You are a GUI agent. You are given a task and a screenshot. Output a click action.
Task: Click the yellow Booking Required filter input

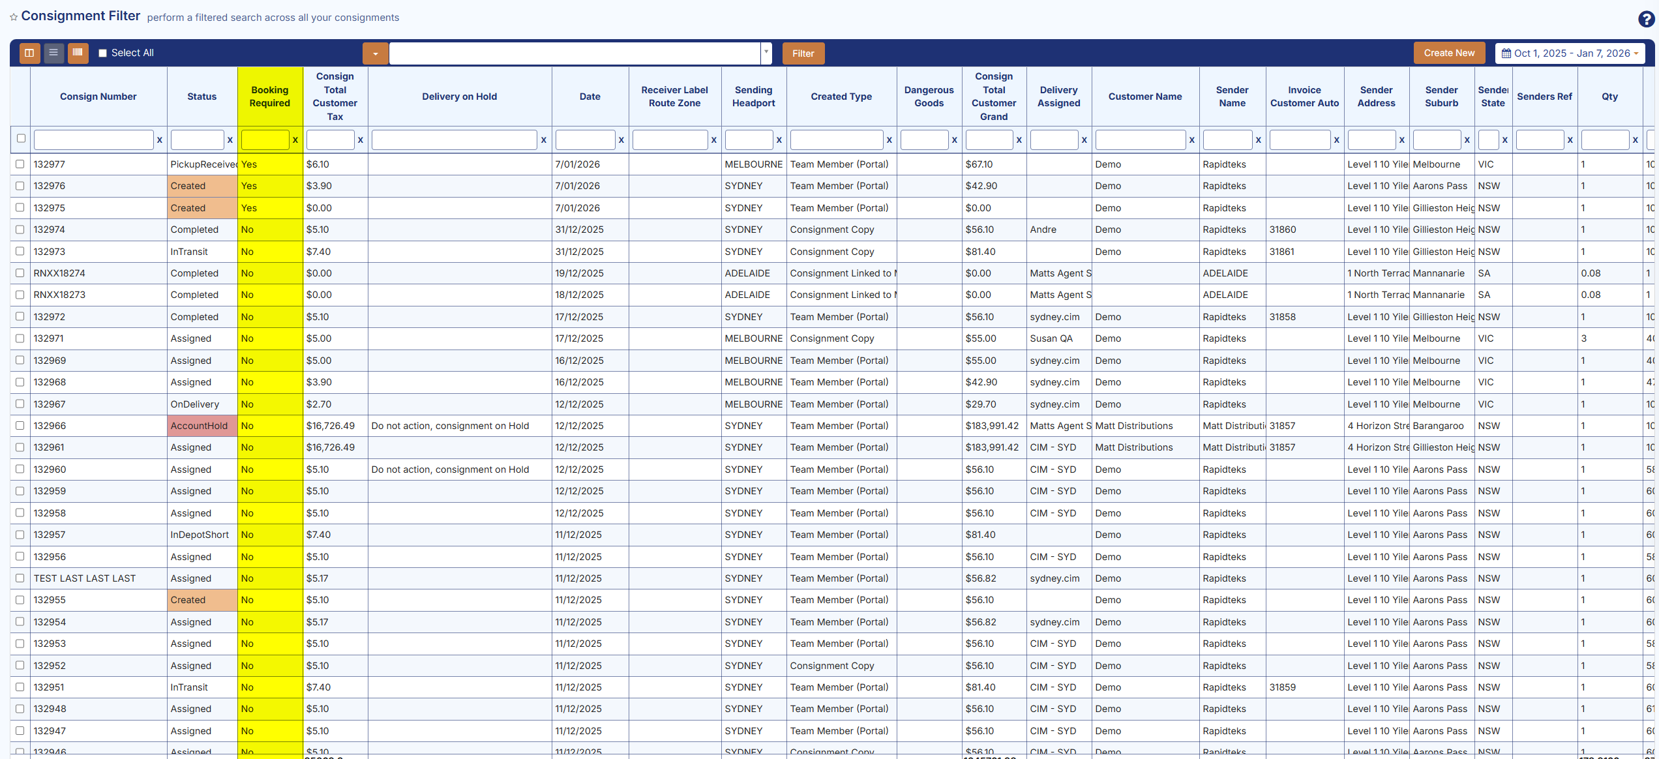(265, 140)
